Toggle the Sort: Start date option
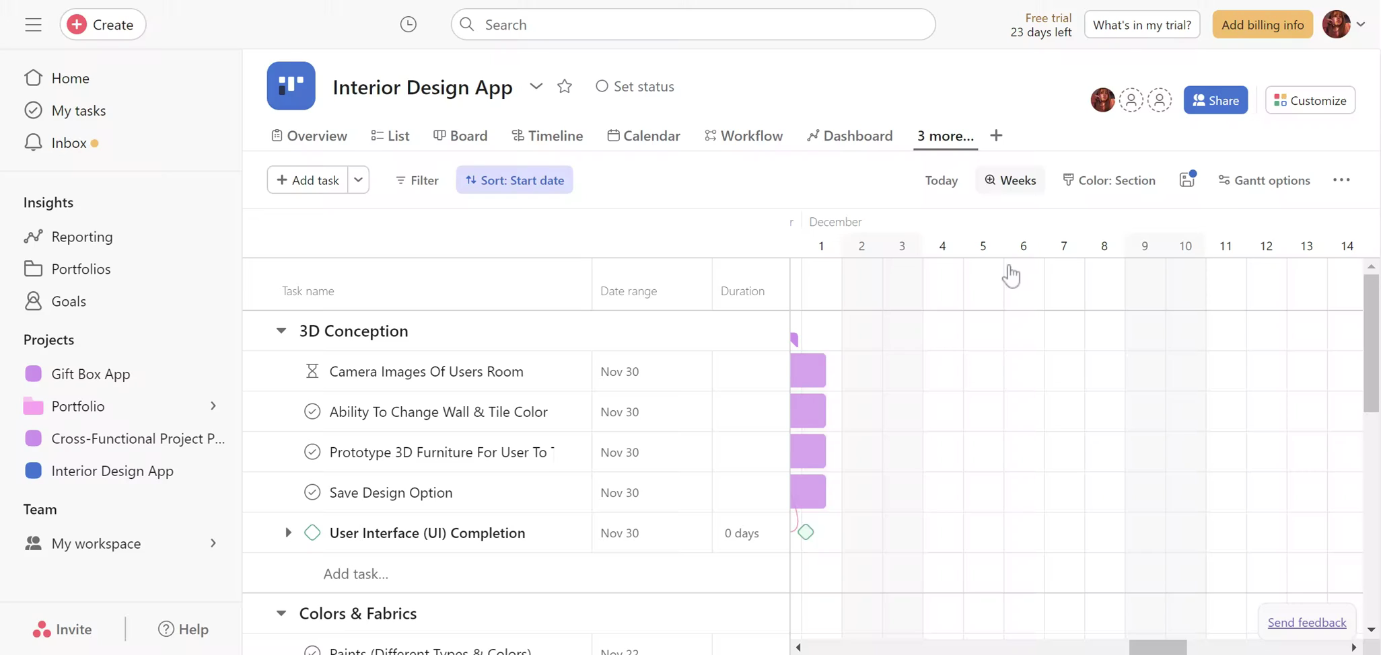 click(514, 180)
